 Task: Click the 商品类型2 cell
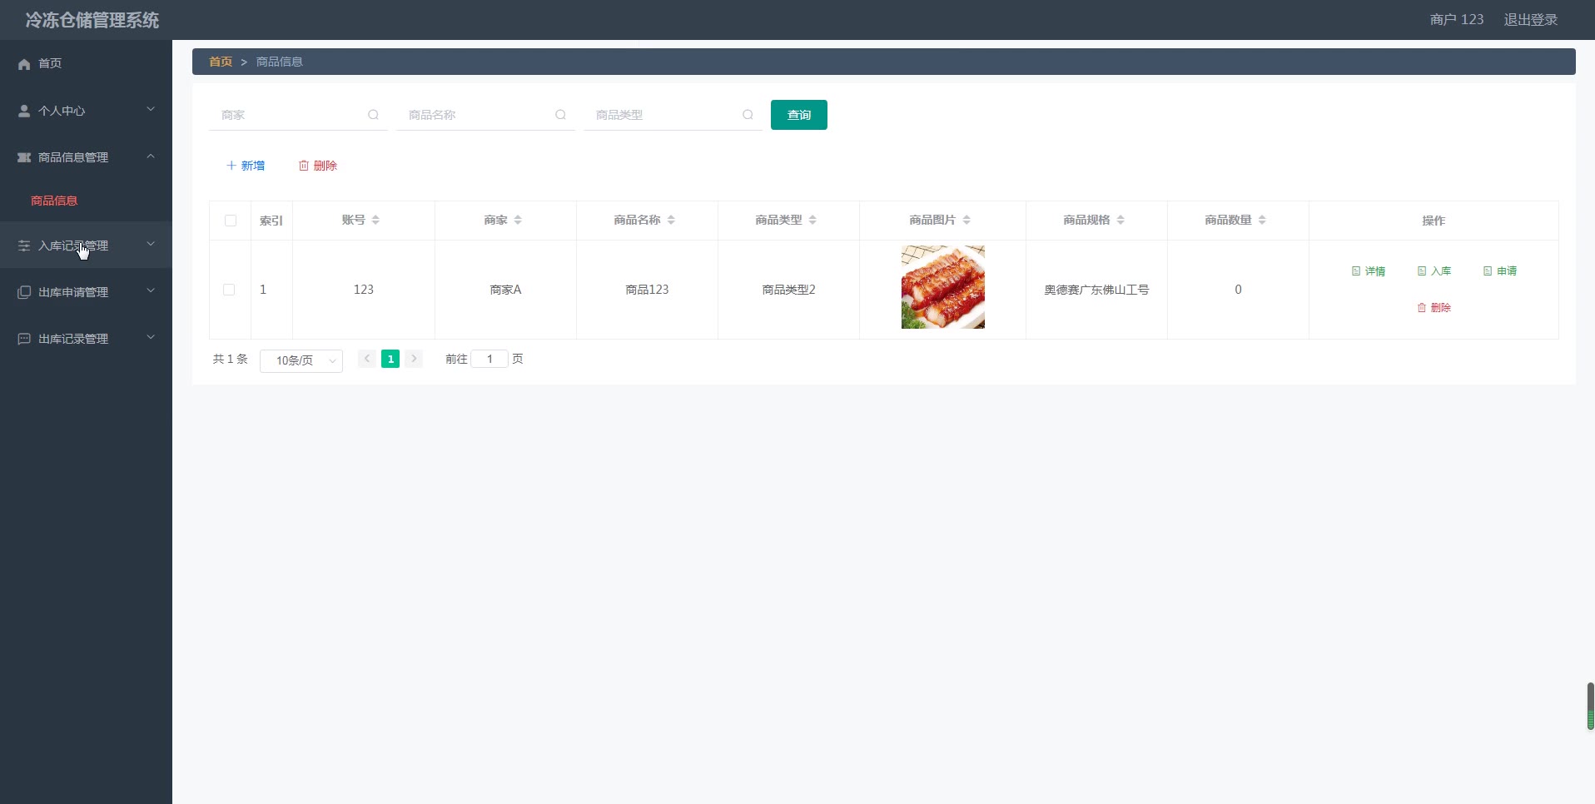(788, 290)
